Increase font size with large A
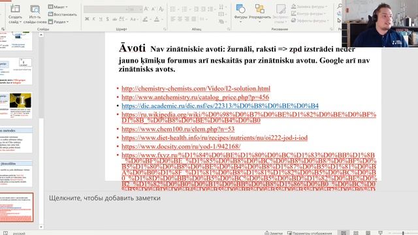This screenshot has width=418, height=235. point(146,9)
